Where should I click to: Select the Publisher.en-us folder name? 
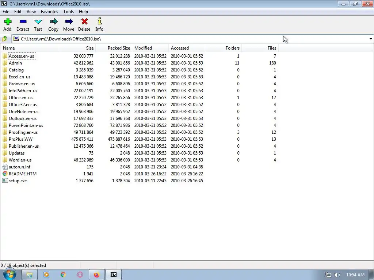tap(24, 146)
